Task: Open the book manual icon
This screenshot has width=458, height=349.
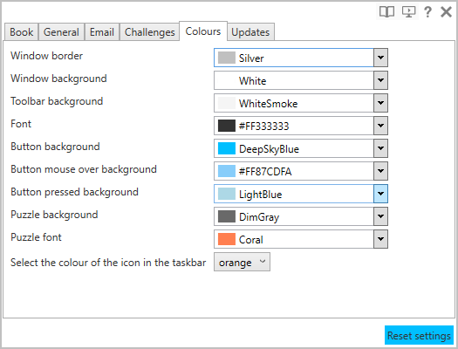Action: click(x=386, y=12)
